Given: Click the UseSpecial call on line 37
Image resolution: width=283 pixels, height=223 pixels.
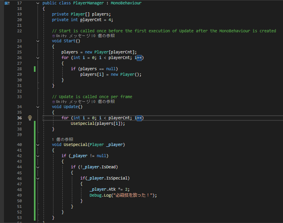Looking at the screenshot, I should 83,124.
